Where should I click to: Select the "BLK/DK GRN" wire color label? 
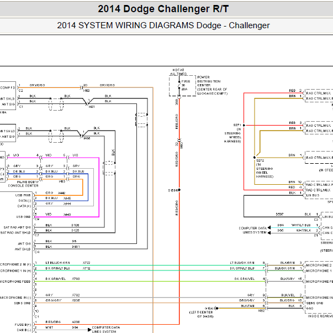[284, 268]
